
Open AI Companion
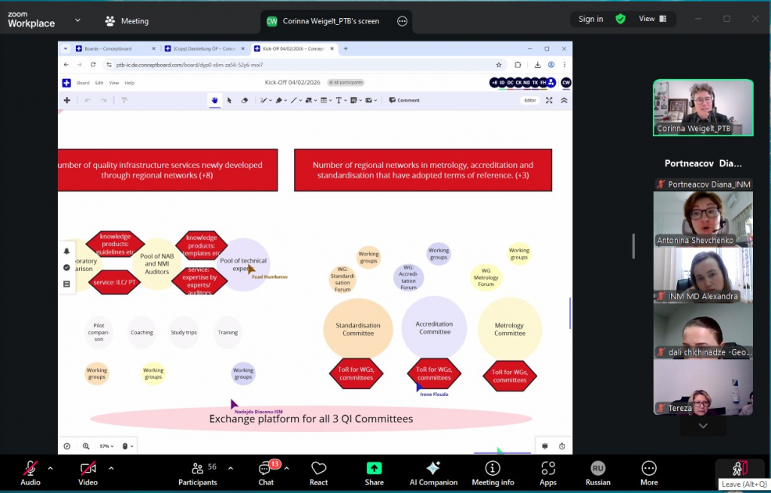(x=433, y=471)
